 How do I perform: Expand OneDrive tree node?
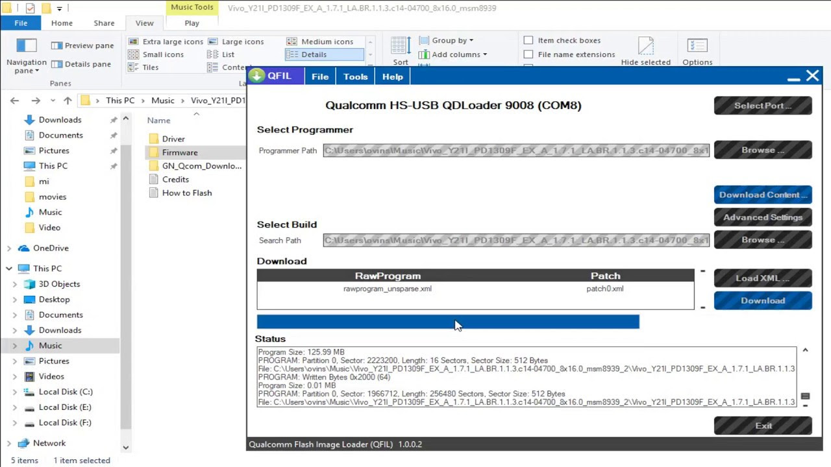pyautogui.click(x=9, y=248)
